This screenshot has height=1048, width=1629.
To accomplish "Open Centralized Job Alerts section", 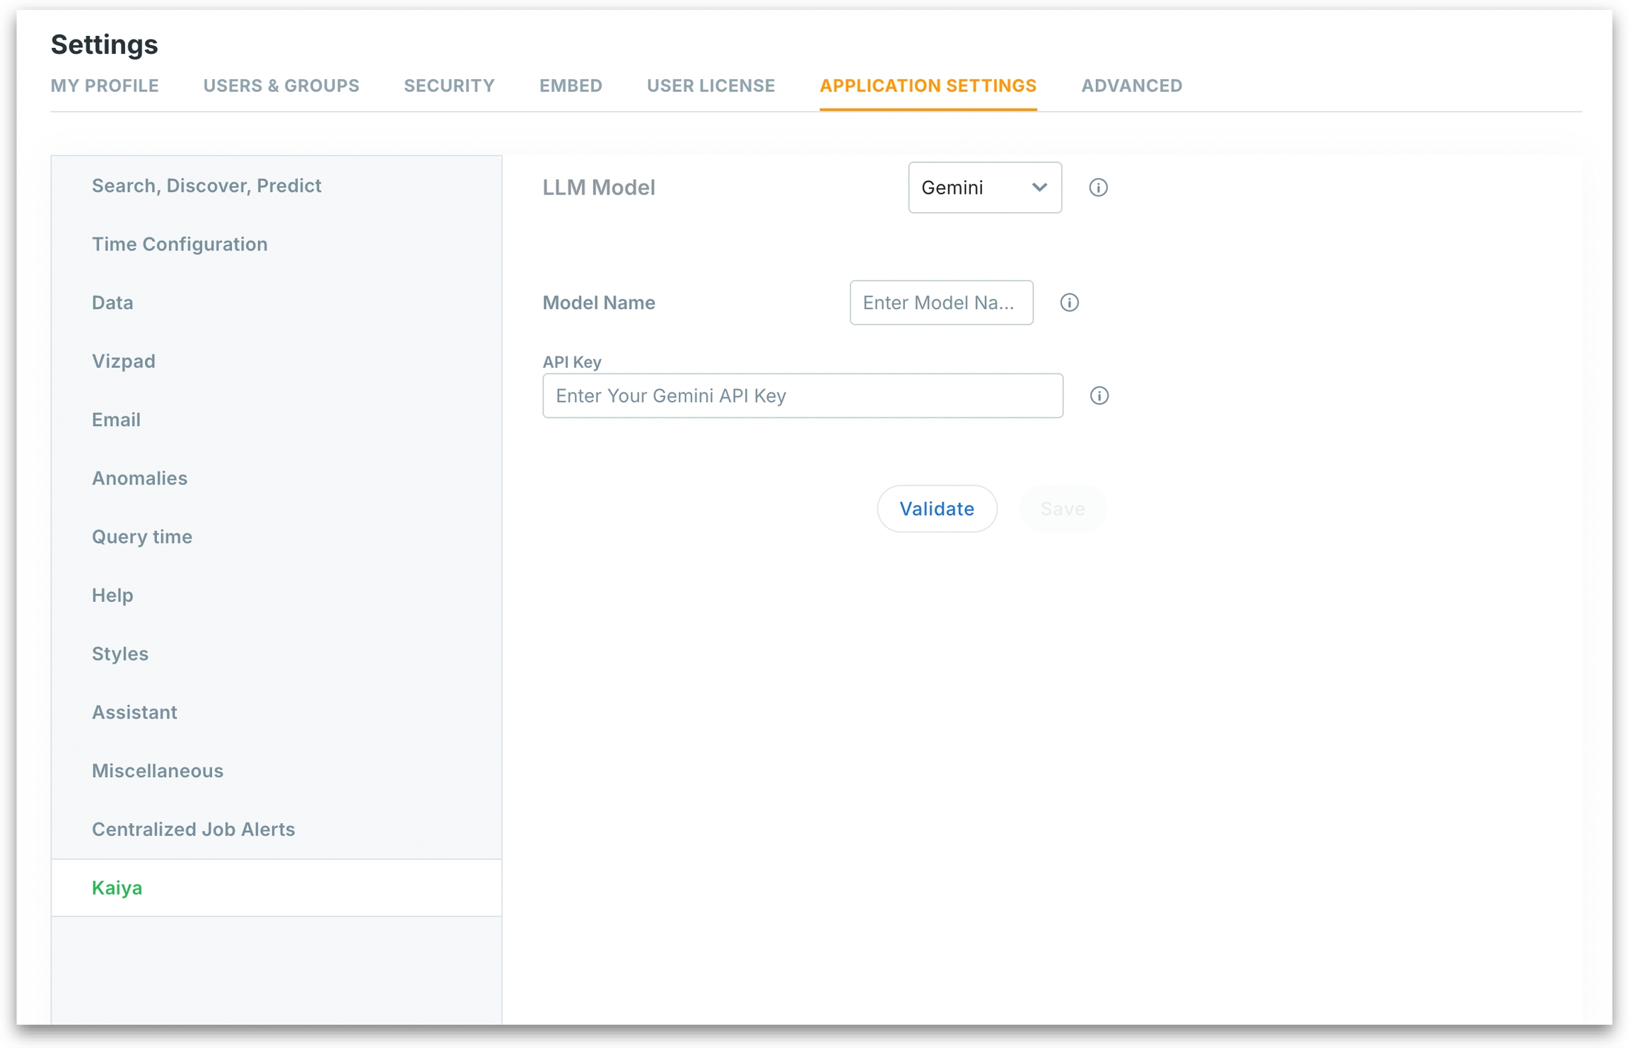I will pos(193,829).
